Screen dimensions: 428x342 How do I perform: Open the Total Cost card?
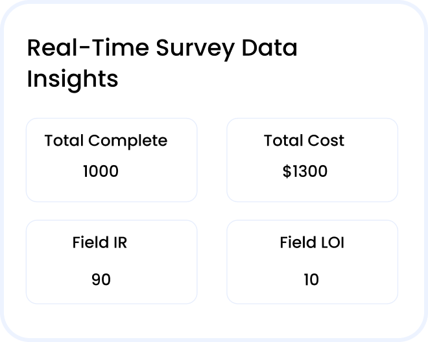click(313, 160)
